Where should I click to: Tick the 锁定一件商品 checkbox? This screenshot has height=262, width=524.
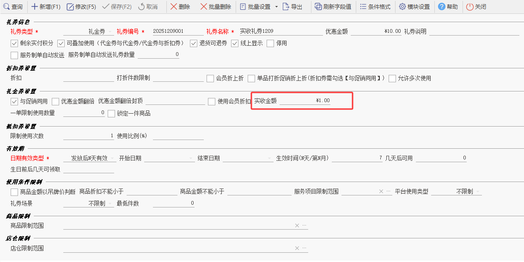111,113
